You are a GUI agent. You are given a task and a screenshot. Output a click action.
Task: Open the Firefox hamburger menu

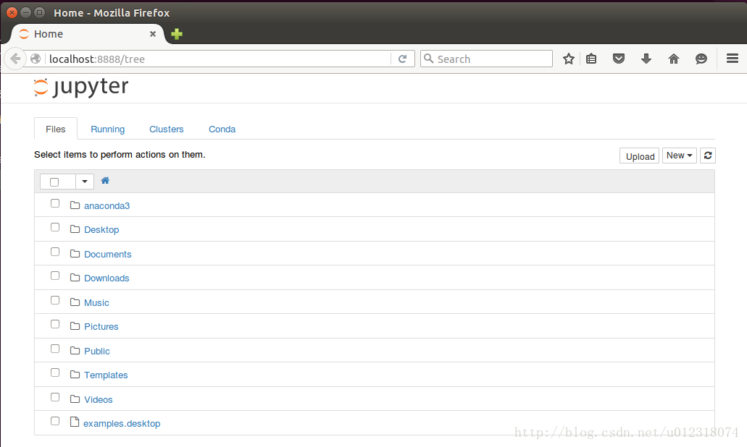733,59
